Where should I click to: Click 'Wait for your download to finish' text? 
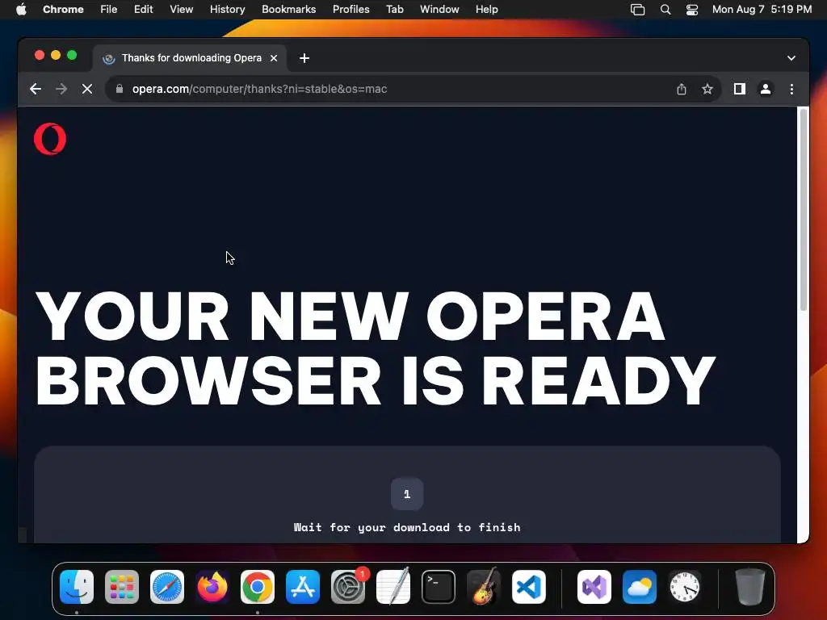pyautogui.click(x=407, y=527)
